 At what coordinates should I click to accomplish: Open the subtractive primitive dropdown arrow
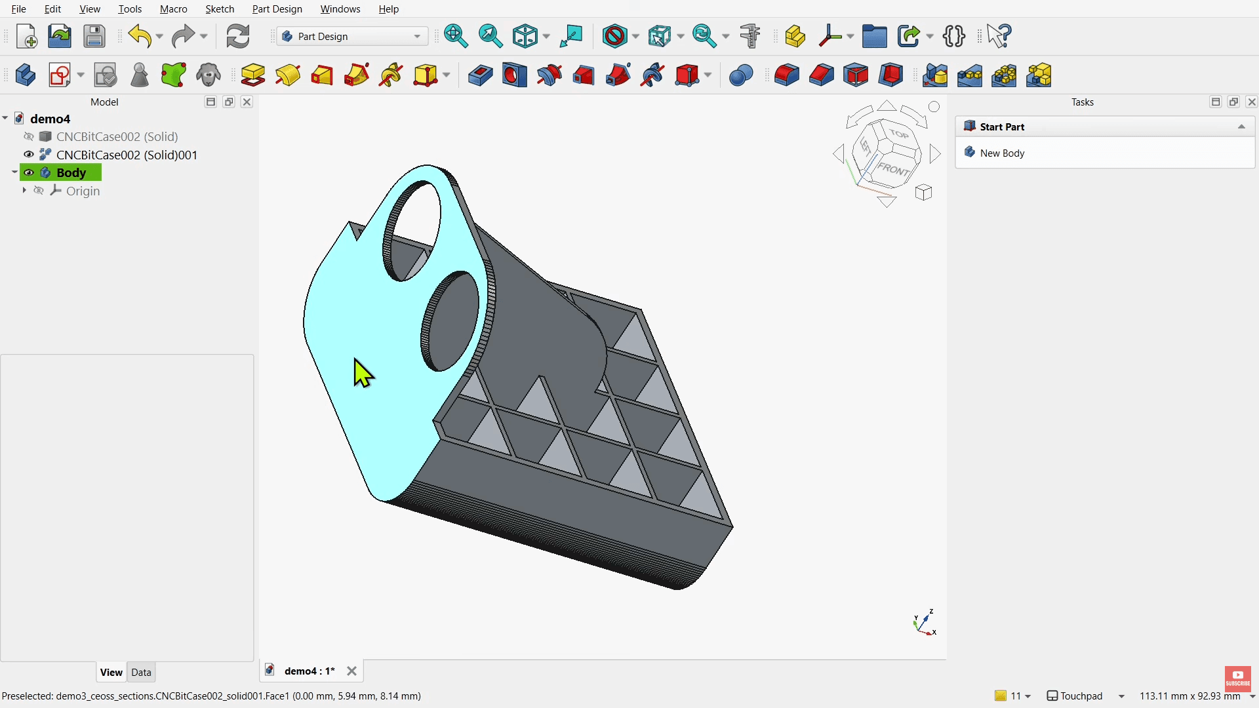(x=708, y=75)
